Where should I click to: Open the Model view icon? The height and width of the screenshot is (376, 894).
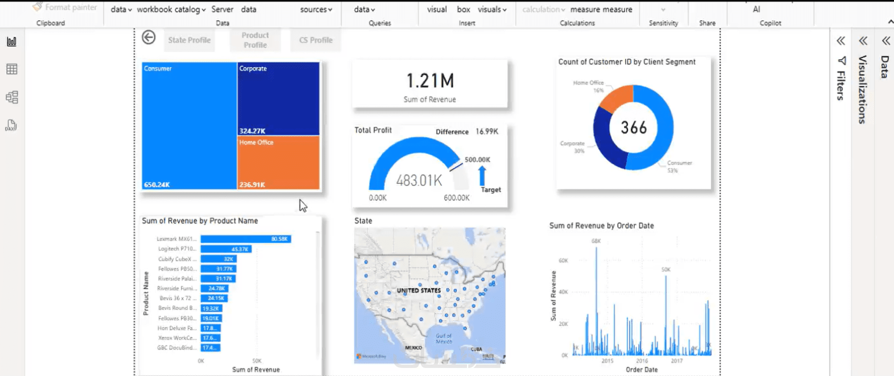tap(12, 97)
